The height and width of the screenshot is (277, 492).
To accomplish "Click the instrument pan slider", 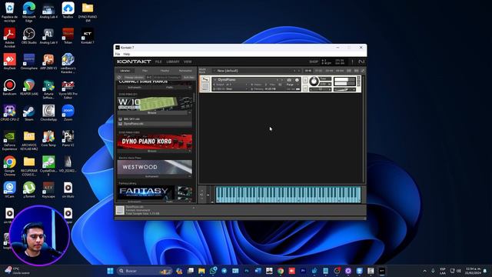I will click(321, 89).
